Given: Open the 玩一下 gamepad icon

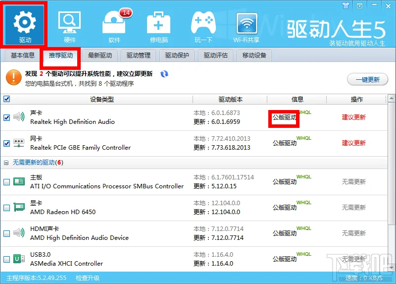Looking at the screenshot, I should point(203,24).
